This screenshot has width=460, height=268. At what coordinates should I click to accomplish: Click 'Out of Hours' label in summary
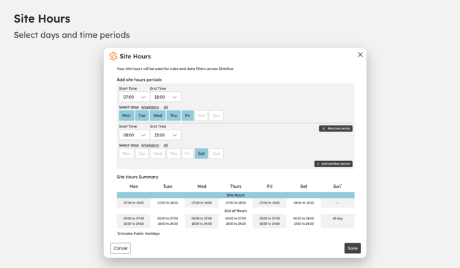tap(235, 210)
